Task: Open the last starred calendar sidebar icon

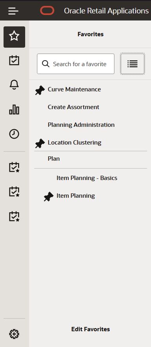Action: 15,217
